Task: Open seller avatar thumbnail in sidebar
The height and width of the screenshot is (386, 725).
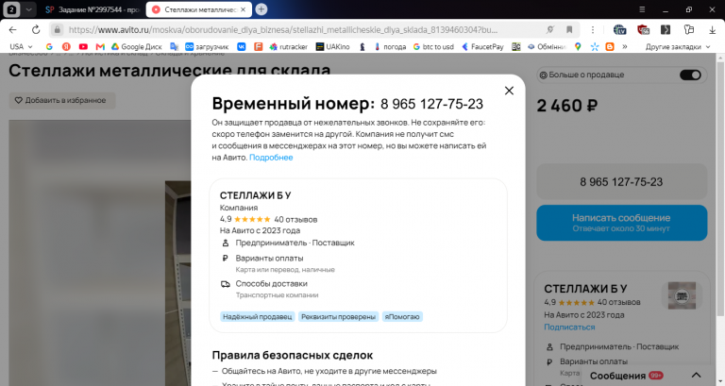Action: pyautogui.click(x=682, y=295)
